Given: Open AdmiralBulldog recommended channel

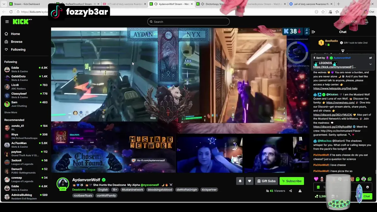Looking at the screenshot, I should point(26,196).
